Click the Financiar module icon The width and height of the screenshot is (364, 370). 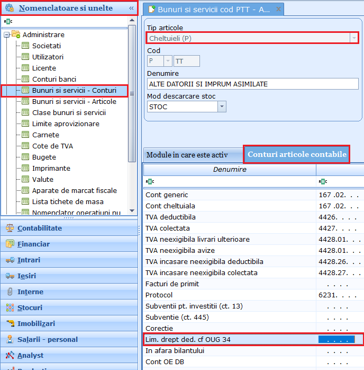pyautogui.click(x=10, y=244)
